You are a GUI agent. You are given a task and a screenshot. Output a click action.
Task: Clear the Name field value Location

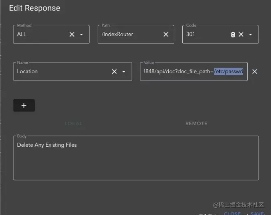(x=114, y=72)
